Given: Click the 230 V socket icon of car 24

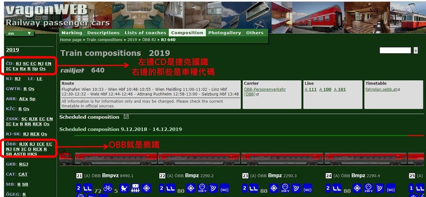Looking at the screenshot, I should (369, 188).
